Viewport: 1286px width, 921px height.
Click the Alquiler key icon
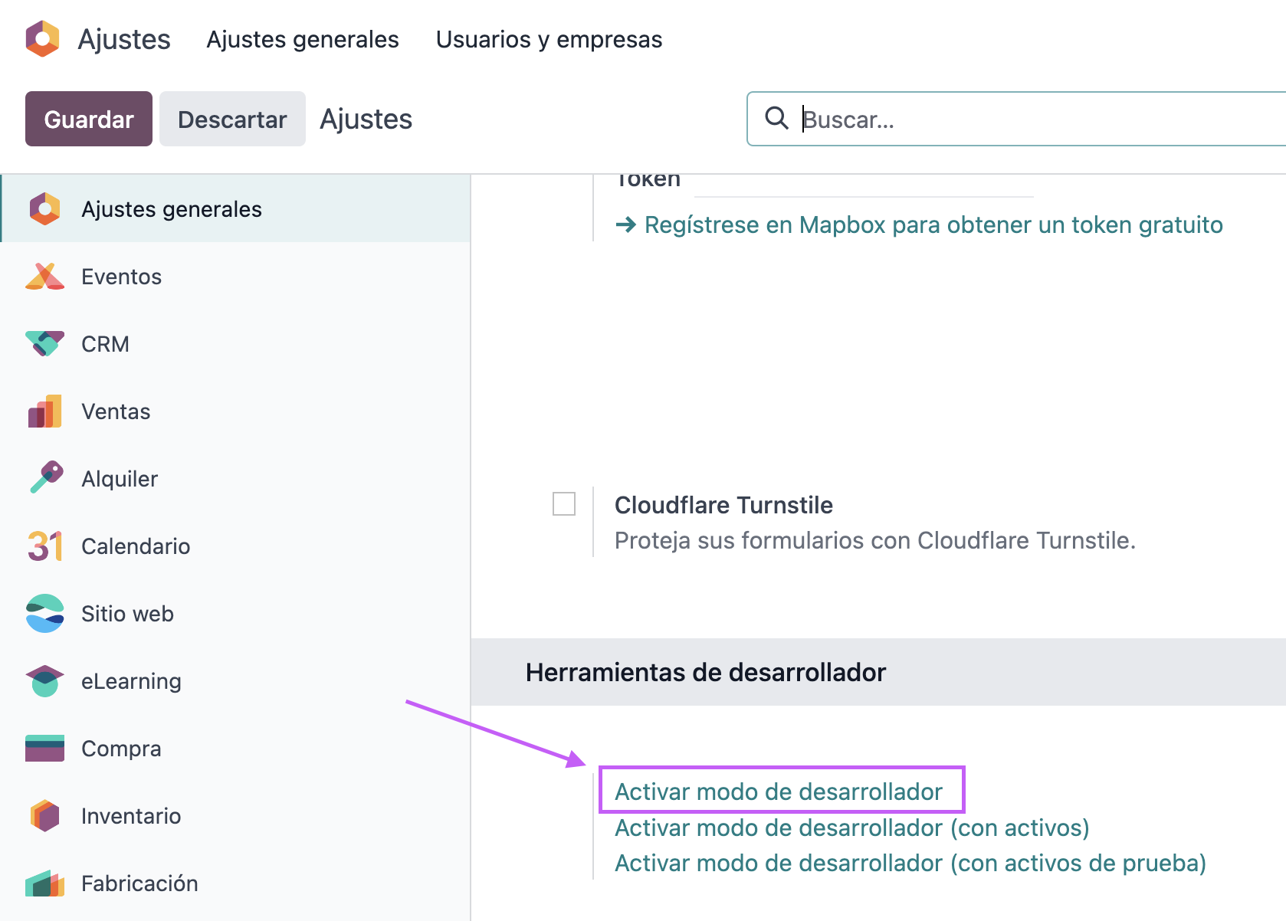coord(44,478)
